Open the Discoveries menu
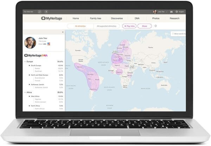Viewport: 211px width, 146px height. click(117, 18)
